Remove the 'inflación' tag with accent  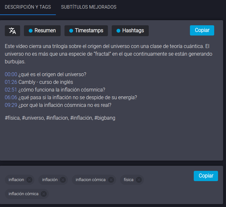point(63,180)
